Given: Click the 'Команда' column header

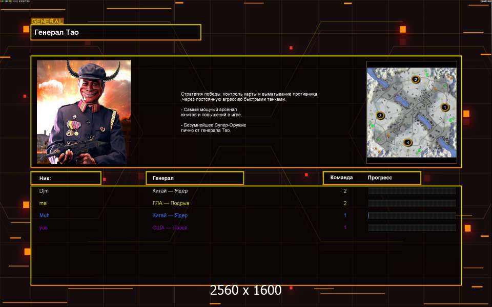Looking at the screenshot, I should (341, 178).
